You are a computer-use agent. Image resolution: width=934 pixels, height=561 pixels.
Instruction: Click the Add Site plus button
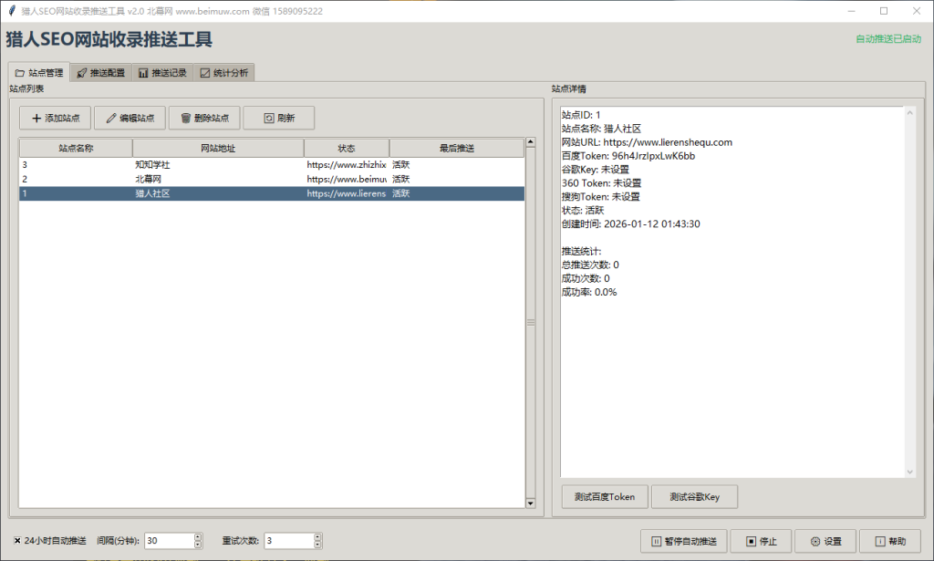point(56,118)
